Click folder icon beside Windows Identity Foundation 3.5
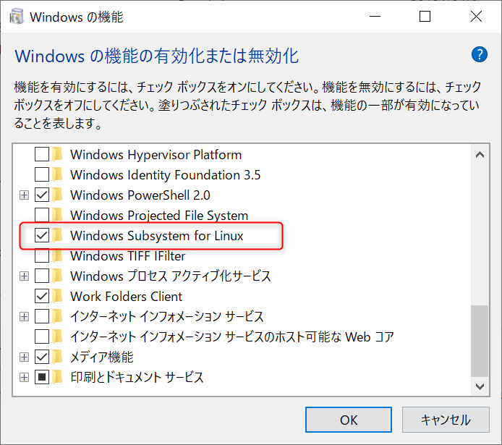The height and width of the screenshot is (445, 502). 58,174
